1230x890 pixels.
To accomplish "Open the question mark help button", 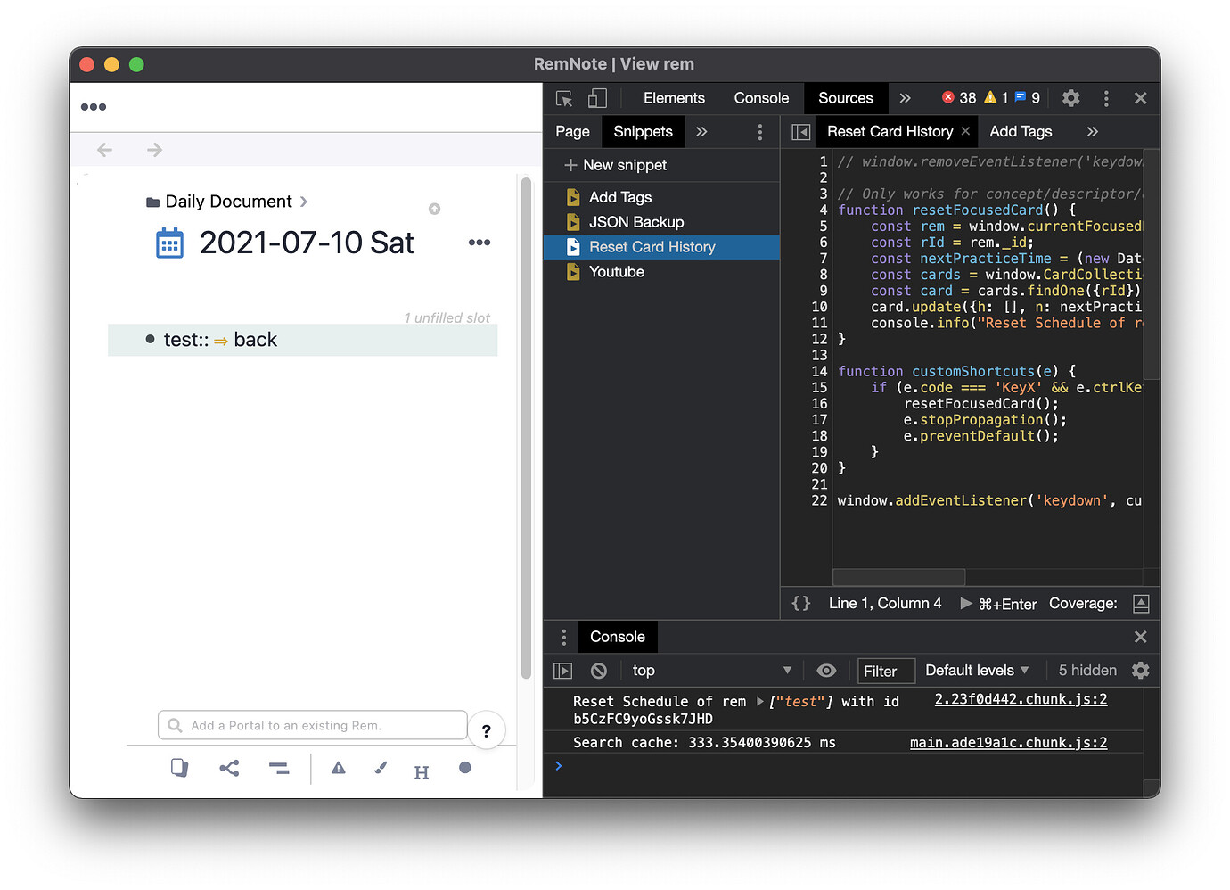I will (x=487, y=730).
